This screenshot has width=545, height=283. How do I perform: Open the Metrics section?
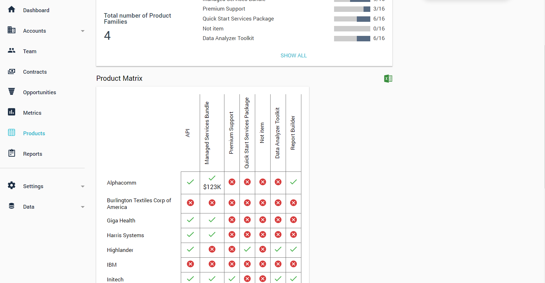(x=32, y=113)
